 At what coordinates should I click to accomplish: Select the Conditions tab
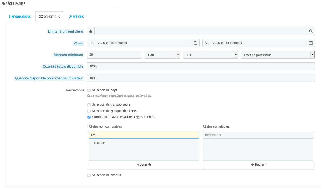tap(50, 17)
